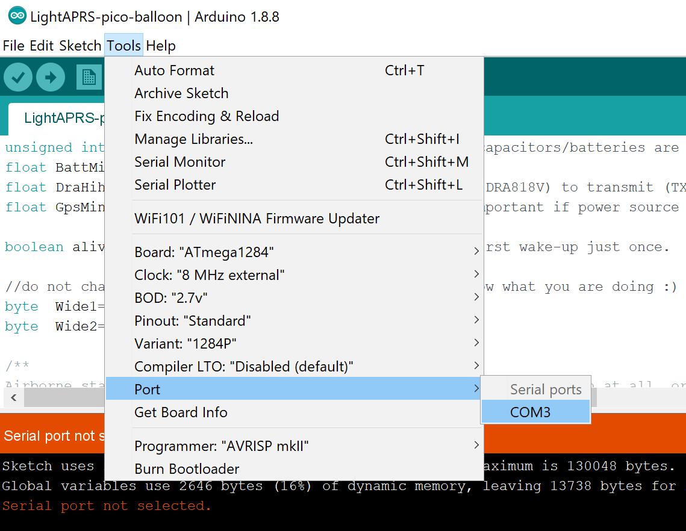Click the LightAPRS sketch tab
The image size is (686, 531).
pos(57,119)
